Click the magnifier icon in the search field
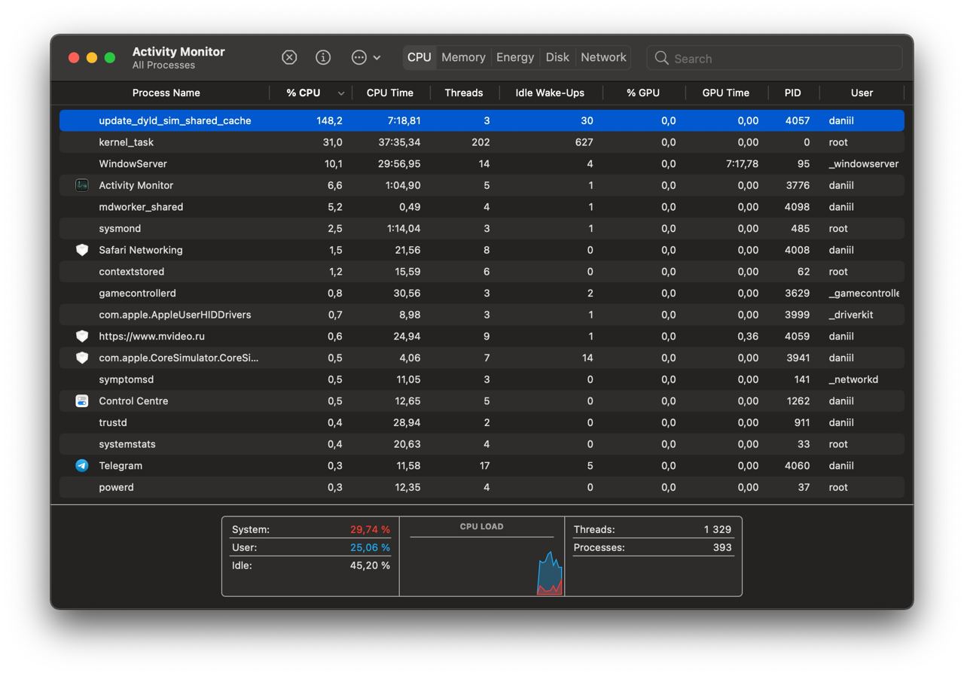 coord(661,58)
